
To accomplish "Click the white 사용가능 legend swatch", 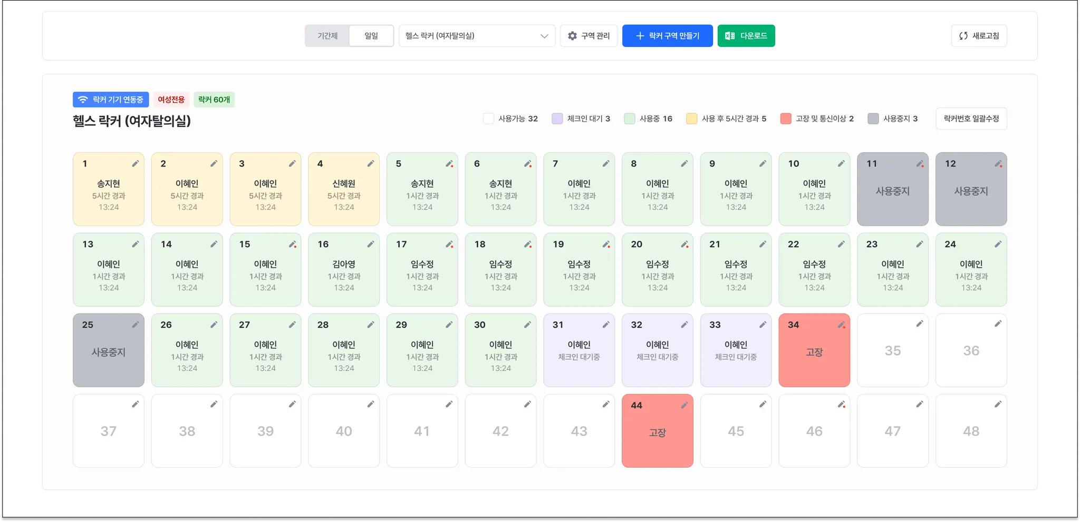I will click(x=488, y=119).
